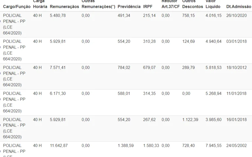This screenshot has width=252, height=157.
Task: Select the admission date 03/01/2018
Action: tap(236, 42)
